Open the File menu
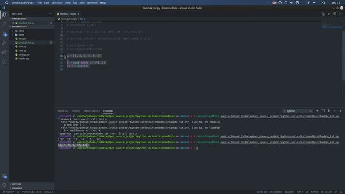This screenshot has height=194, width=345. click(39, 3)
